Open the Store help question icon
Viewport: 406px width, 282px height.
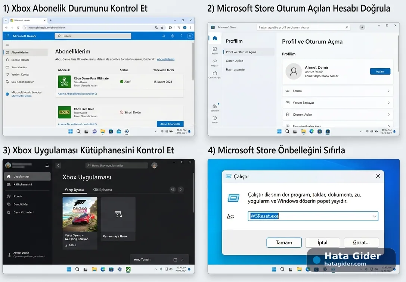tap(215, 118)
